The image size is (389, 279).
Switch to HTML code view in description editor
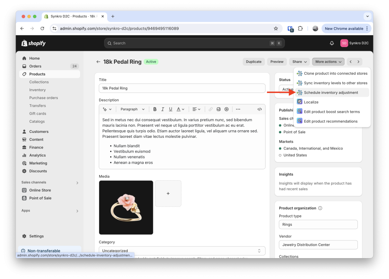[259, 109]
